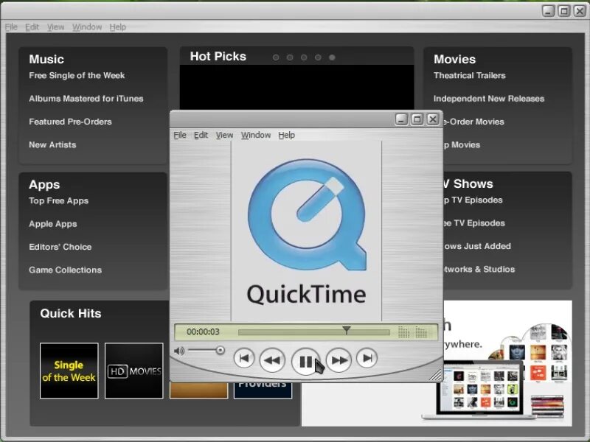Open Game Collections link

[x=65, y=270]
